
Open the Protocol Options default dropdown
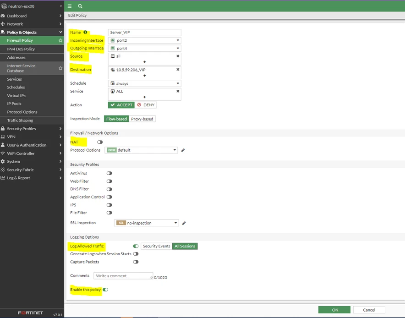[141, 150]
